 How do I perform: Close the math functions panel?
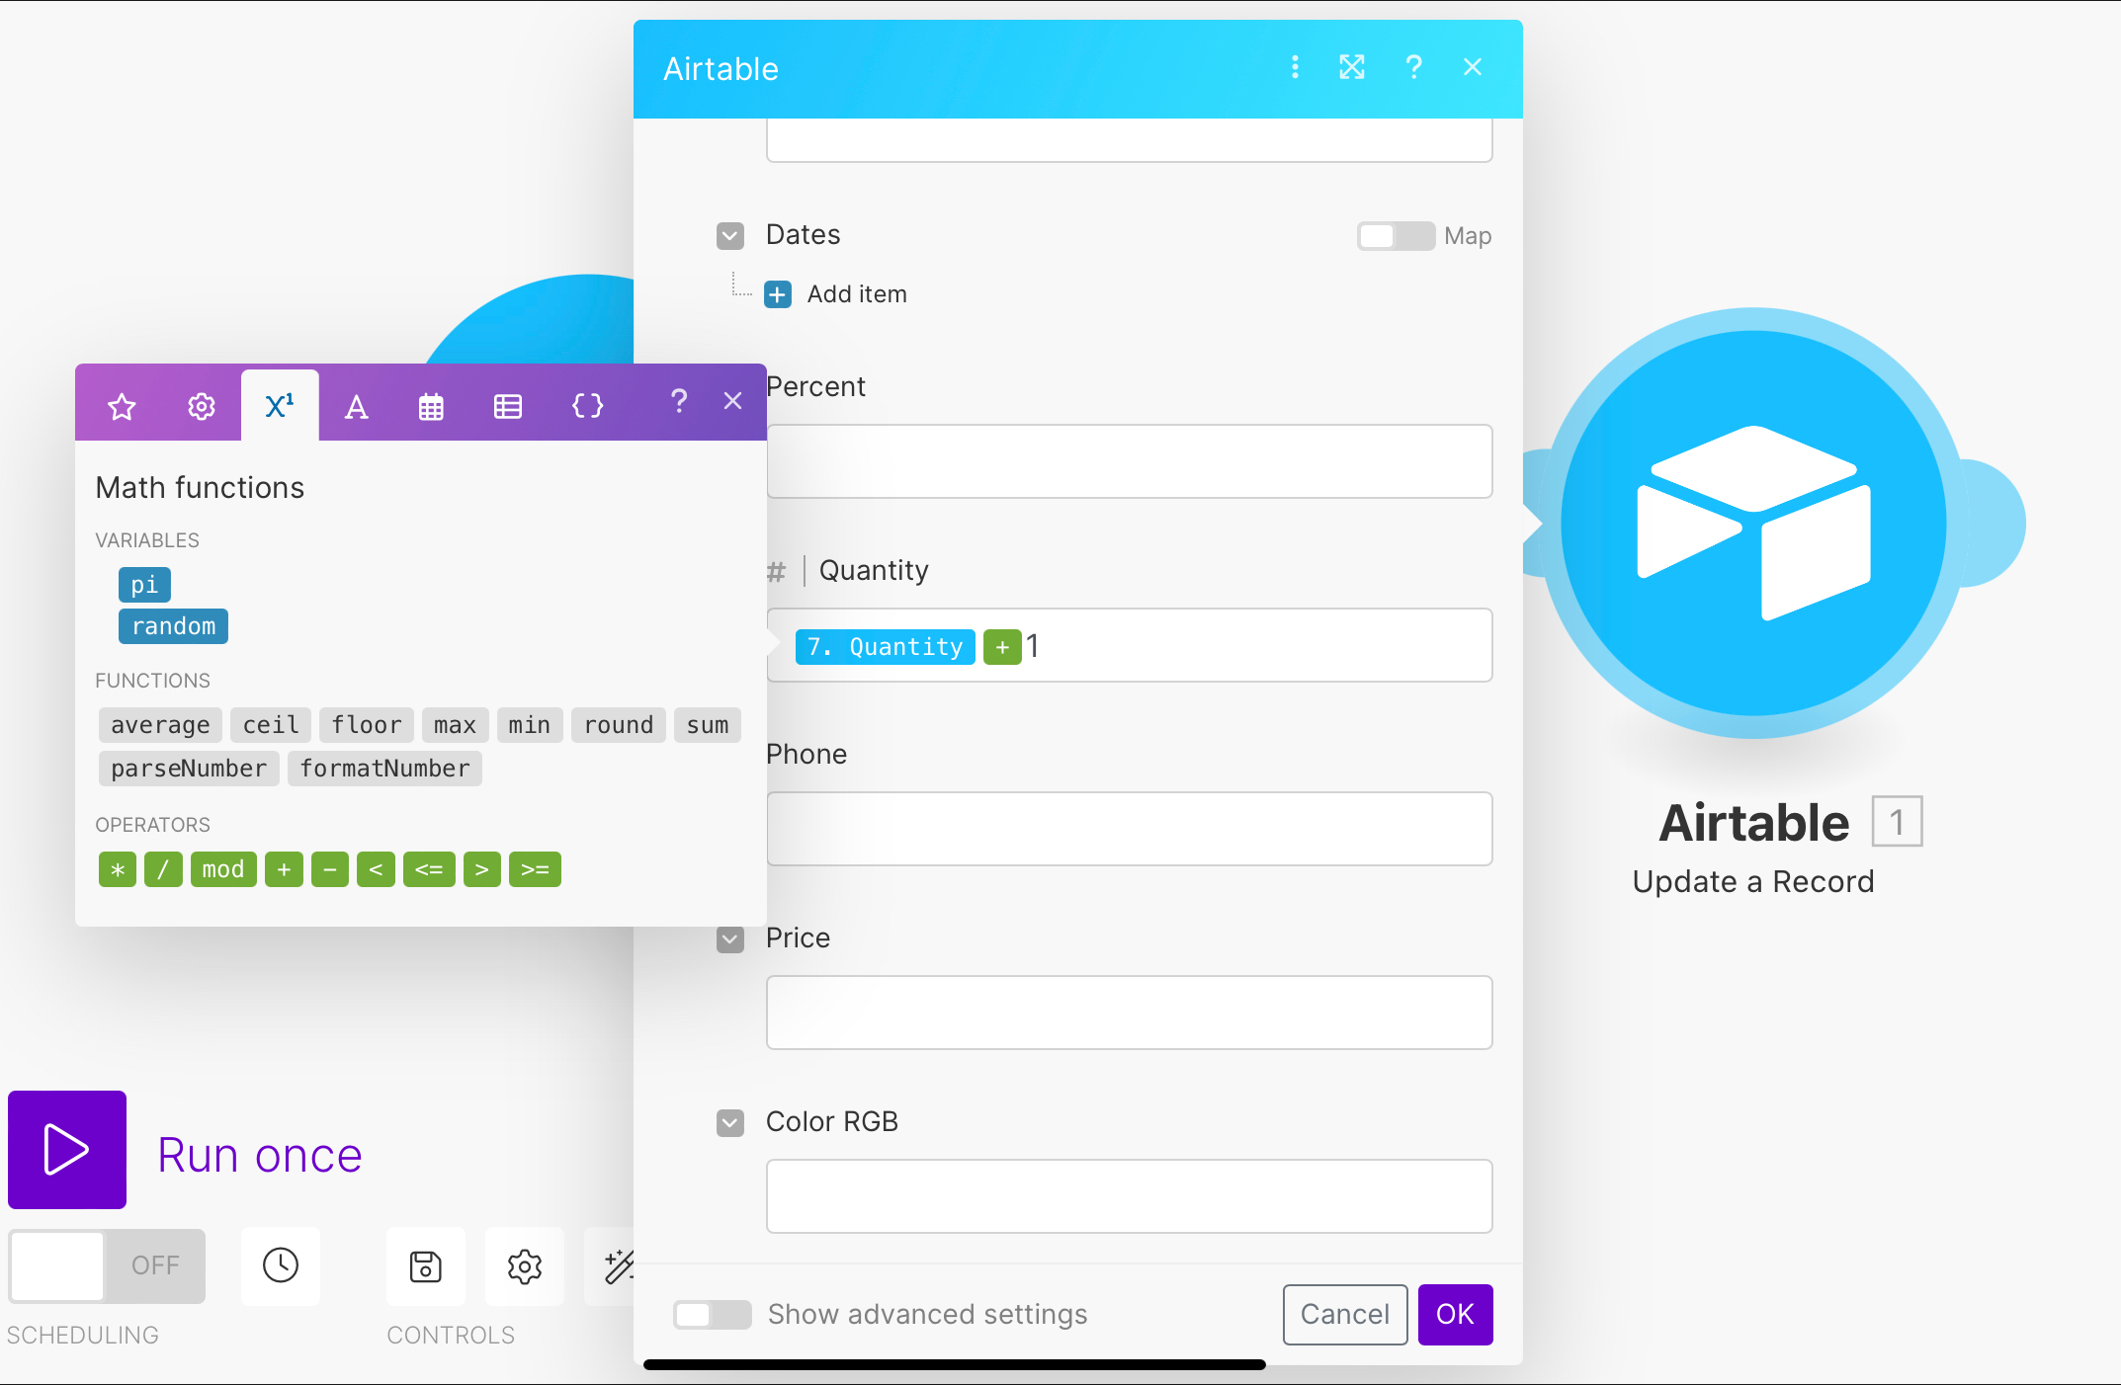coord(732,400)
